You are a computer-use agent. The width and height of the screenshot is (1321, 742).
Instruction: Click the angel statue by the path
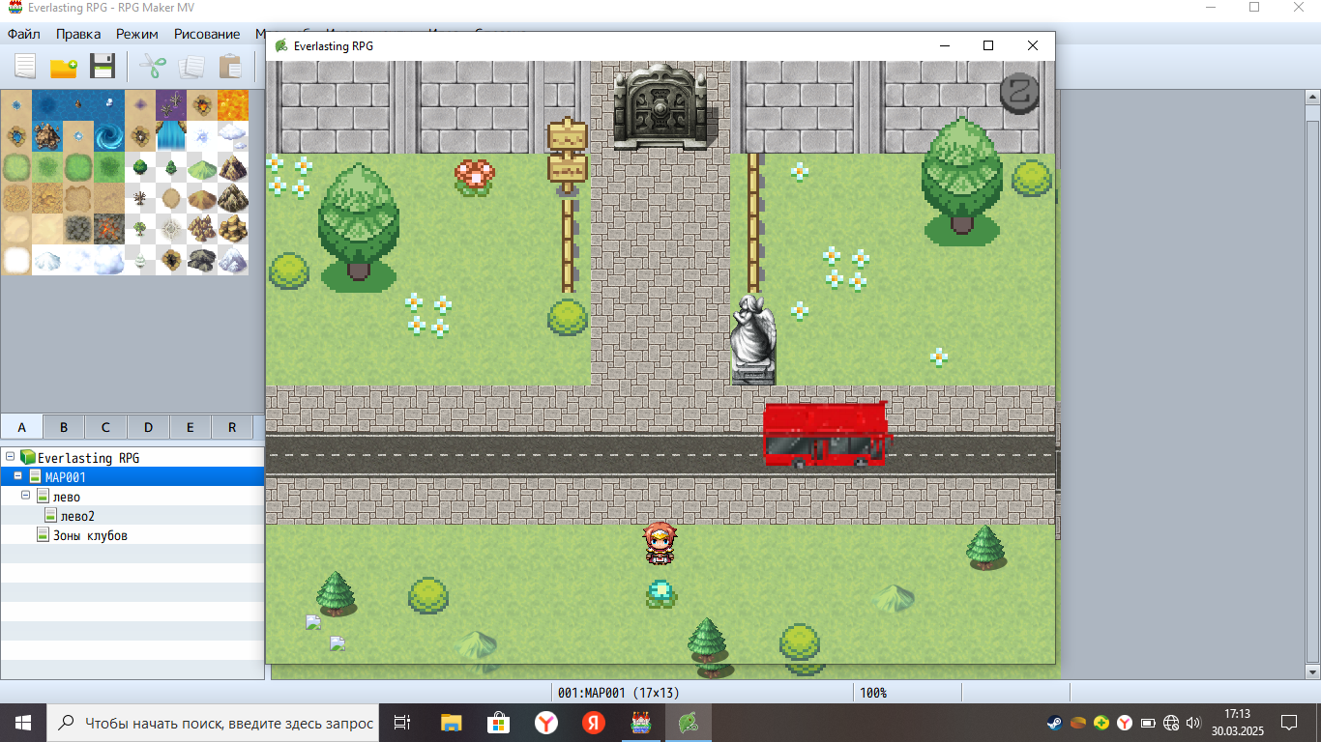753,339
